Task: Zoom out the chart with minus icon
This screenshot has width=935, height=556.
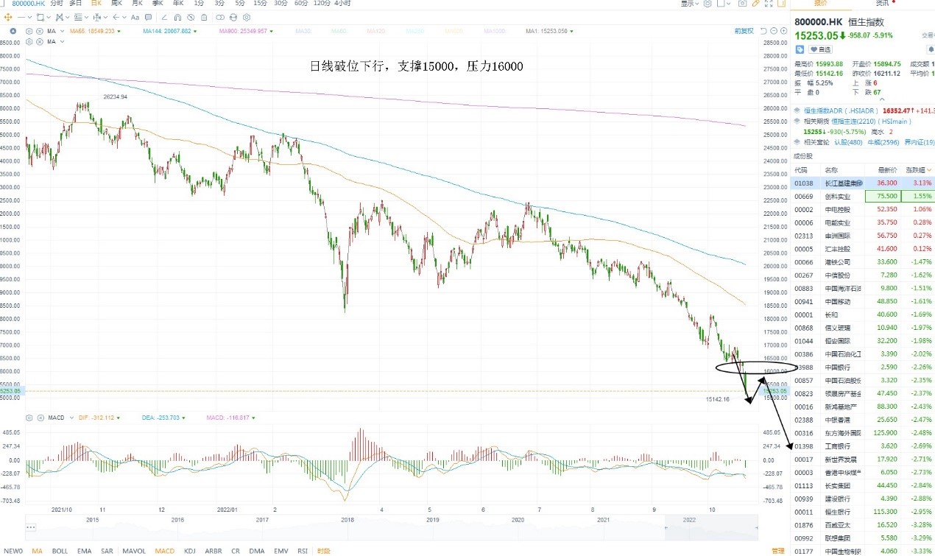Action: pyautogui.click(x=774, y=31)
